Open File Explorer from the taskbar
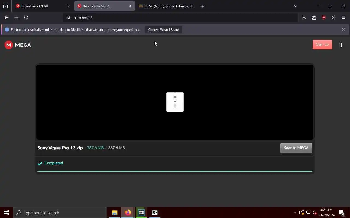The image size is (350, 218). coord(114,213)
